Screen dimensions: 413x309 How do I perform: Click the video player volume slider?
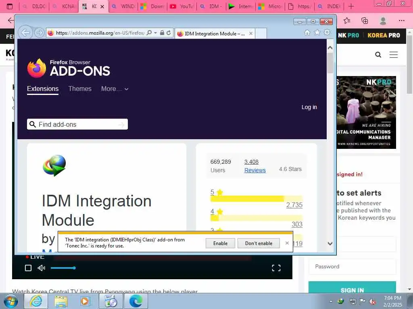63,268
